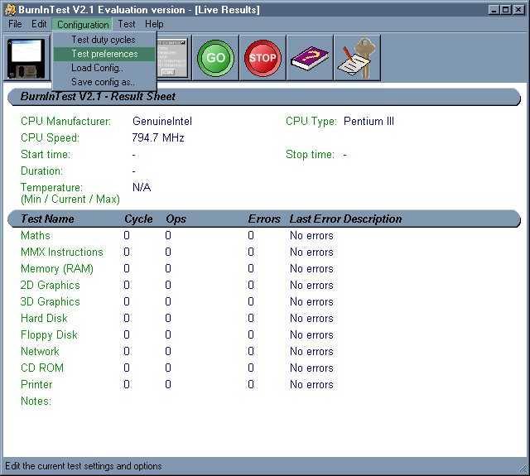Click the CD ROM test label
The image size is (530, 476).
click(x=42, y=368)
